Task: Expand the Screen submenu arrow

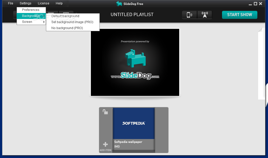Action: [44, 22]
